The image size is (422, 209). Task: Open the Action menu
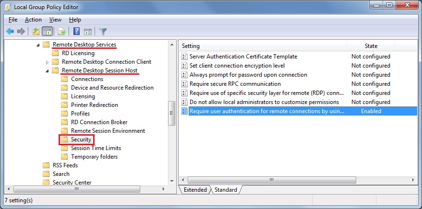[x=33, y=20]
